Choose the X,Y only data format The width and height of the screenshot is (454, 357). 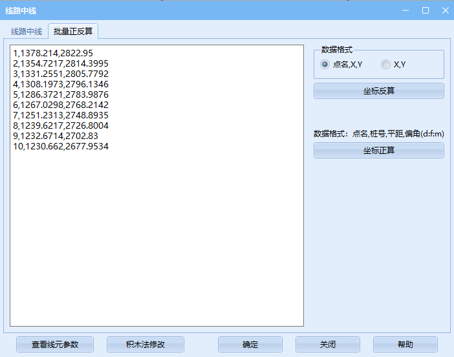tap(385, 64)
